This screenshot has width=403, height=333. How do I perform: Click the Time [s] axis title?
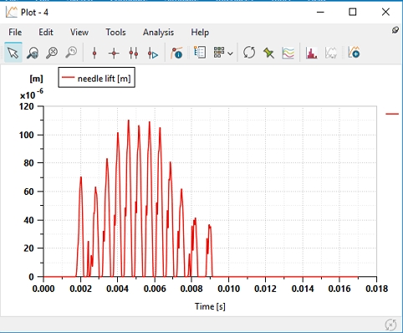click(210, 306)
